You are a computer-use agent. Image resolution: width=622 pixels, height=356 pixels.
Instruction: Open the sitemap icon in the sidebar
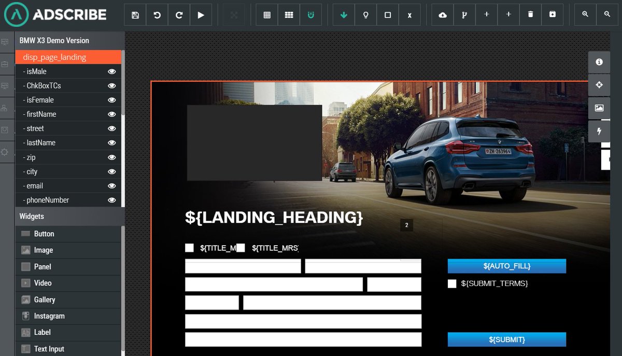(x=5, y=108)
